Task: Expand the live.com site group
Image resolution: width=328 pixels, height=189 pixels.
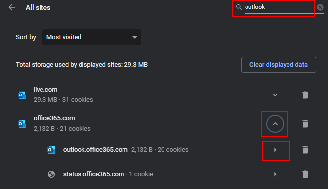Action: click(x=275, y=95)
